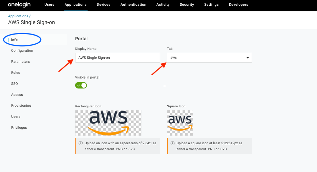The width and height of the screenshot is (317, 172).
Task: Open the Provisioning sidebar section
Action: (21, 106)
